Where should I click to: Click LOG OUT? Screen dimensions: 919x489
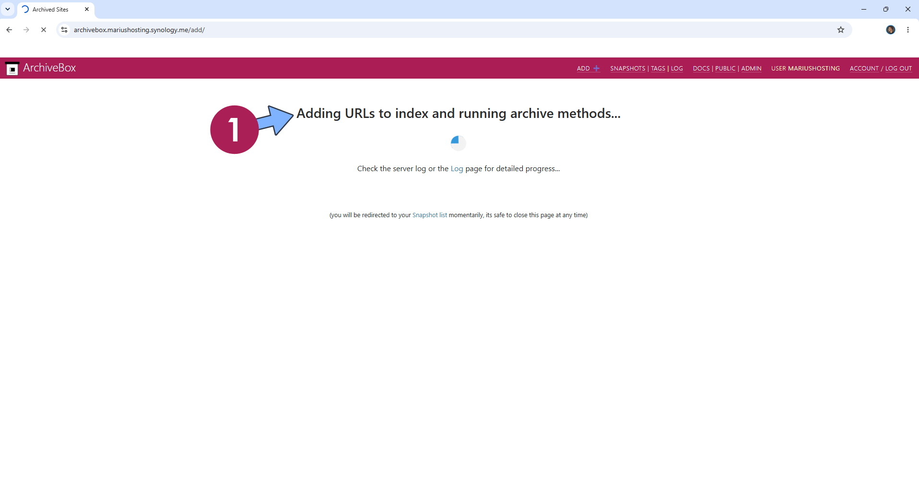(898, 69)
